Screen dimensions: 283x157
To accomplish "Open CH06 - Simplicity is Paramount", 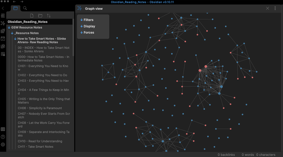I will [40, 108].
